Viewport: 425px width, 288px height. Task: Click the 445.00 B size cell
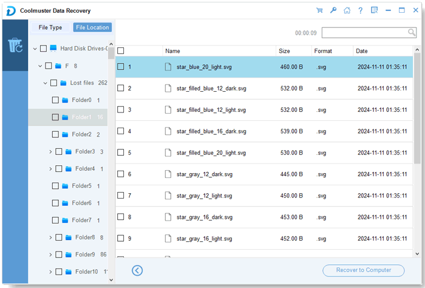tap(291, 174)
